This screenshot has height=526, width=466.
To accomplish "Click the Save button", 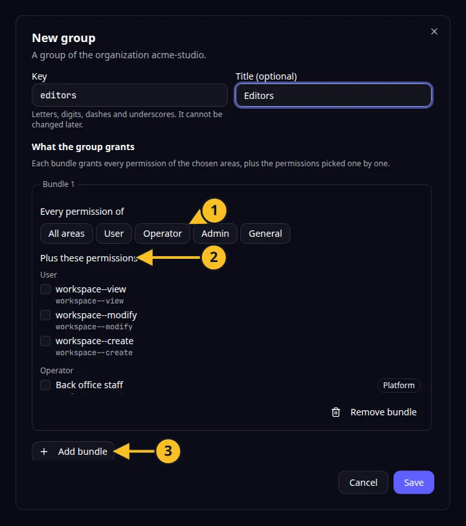I will 414,483.
